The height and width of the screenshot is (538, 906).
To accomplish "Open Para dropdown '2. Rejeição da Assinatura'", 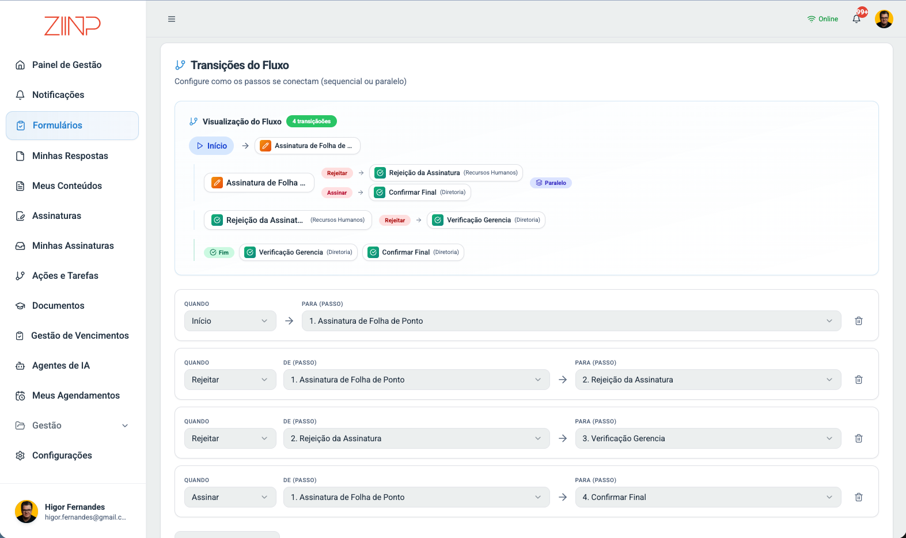I will click(x=708, y=380).
